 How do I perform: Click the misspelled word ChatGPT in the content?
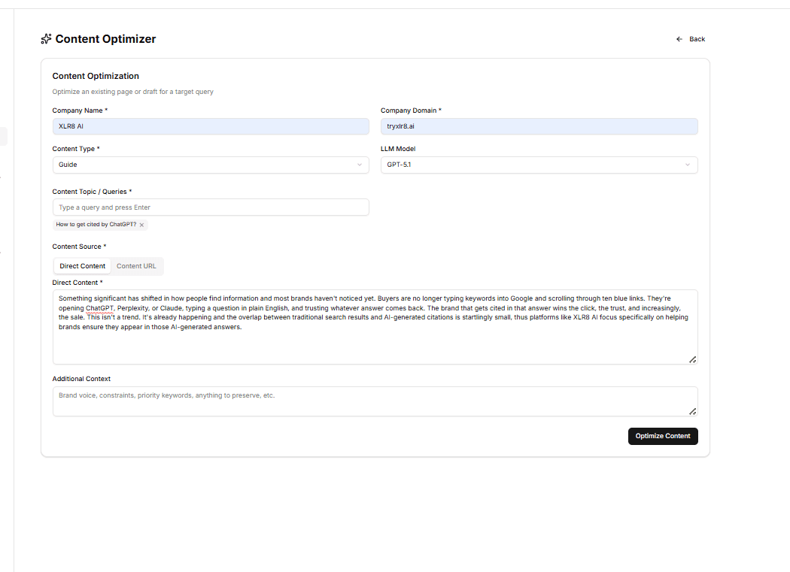coord(100,308)
